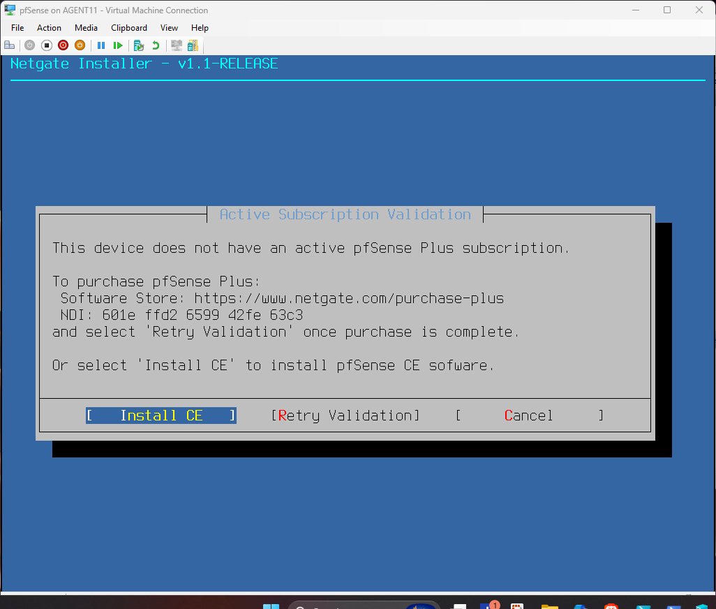This screenshot has width=716, height=609.
Task: Reset the VM using the green play icon
Action: [118, 45]
